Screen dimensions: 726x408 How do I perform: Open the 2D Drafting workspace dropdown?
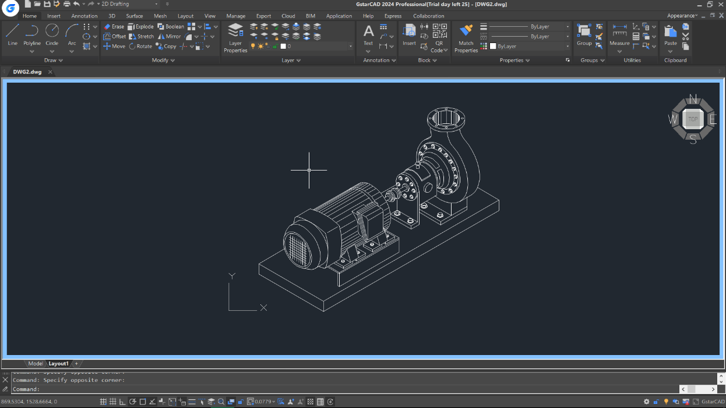coord(127,4)
